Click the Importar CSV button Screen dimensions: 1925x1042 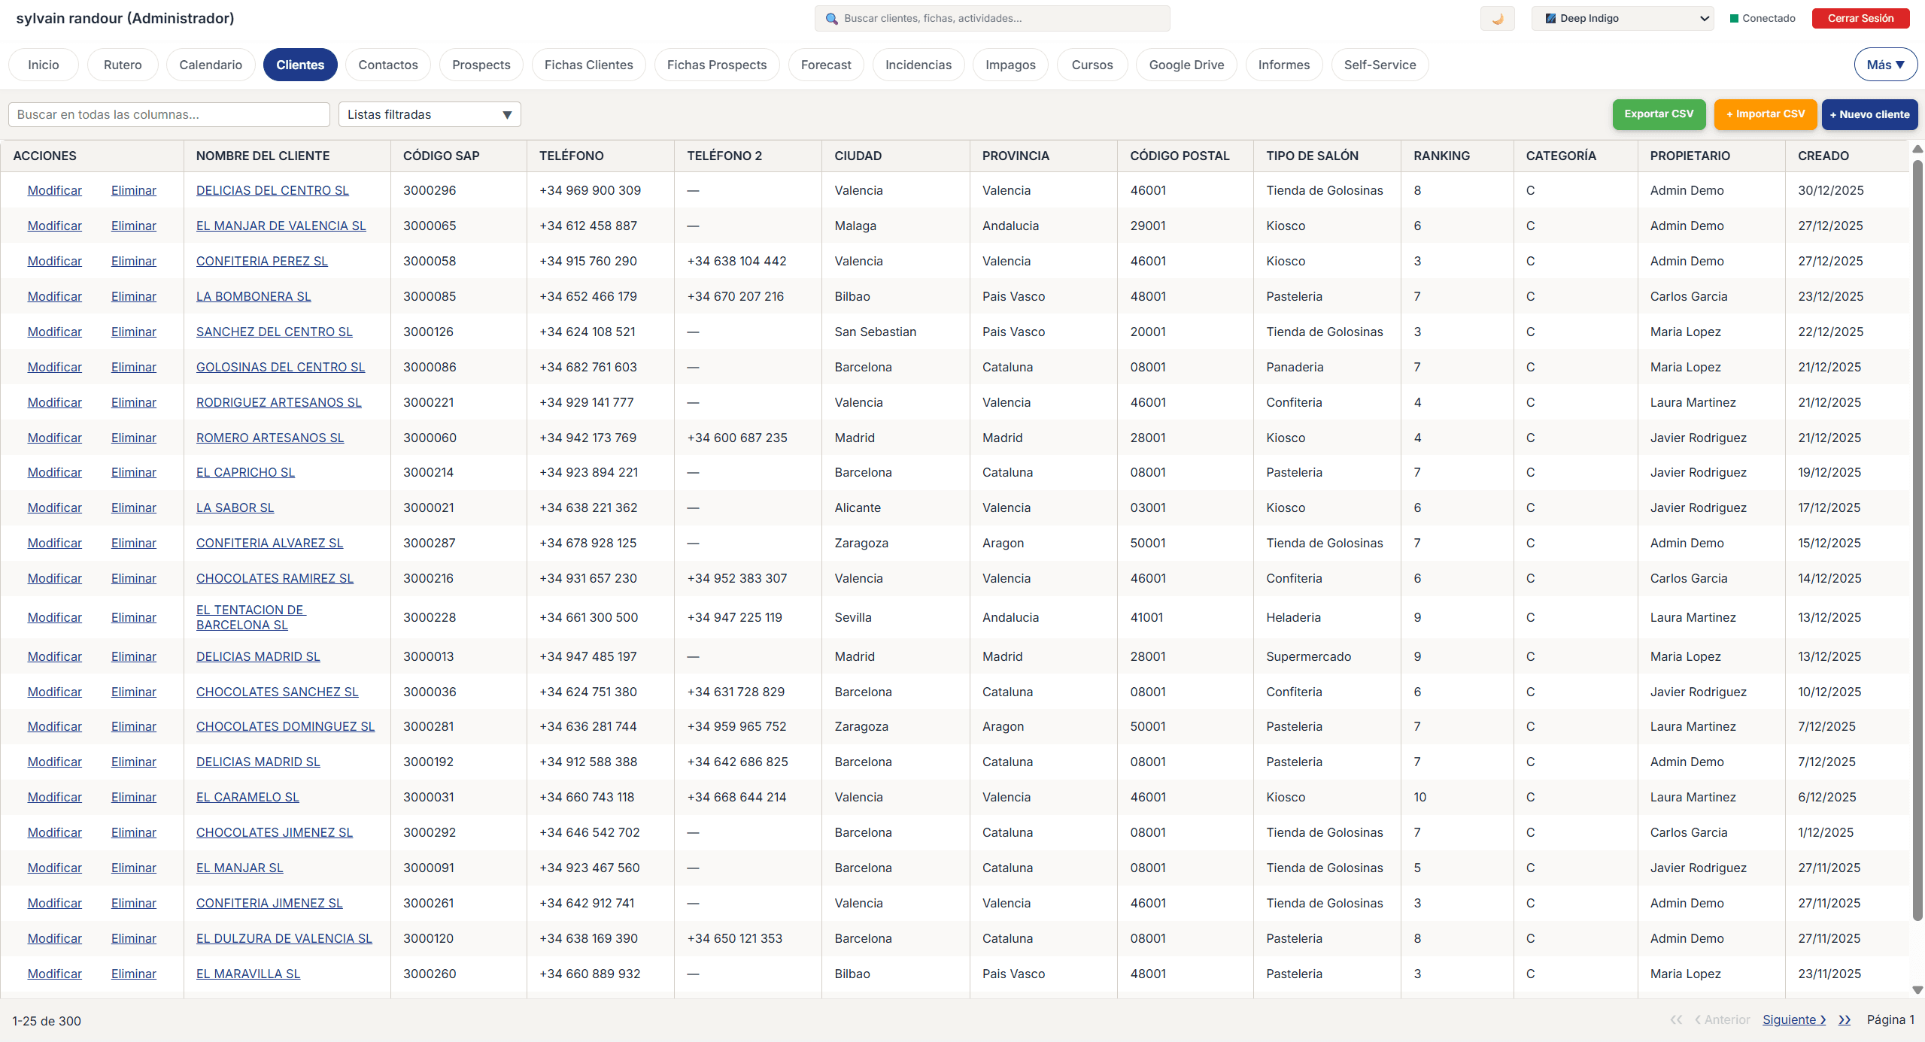pos(1765,114)
